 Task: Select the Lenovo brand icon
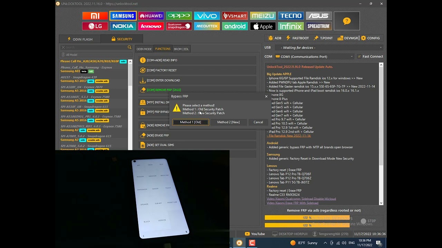151,26
